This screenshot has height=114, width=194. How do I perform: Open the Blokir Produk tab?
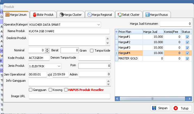[43, 15]
